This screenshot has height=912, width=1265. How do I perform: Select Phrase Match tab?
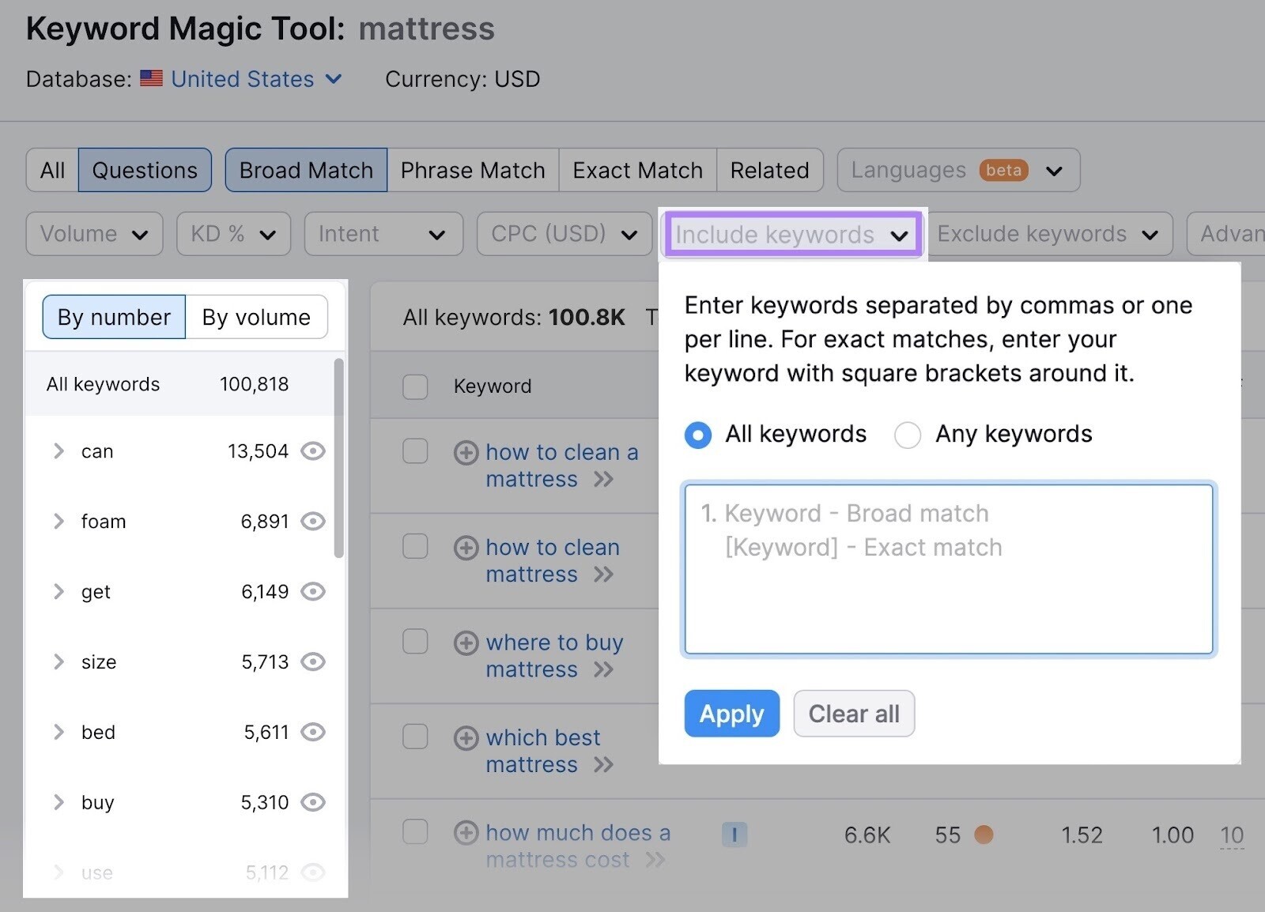(473, 170)
